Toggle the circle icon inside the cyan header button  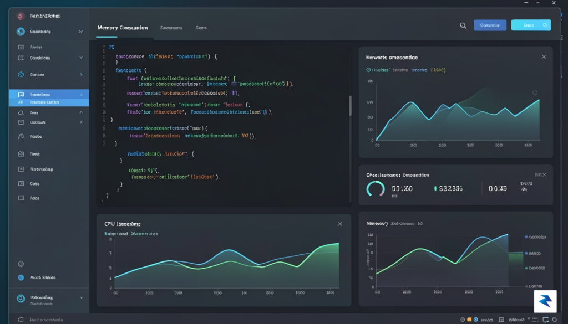[x=545, y=25]
